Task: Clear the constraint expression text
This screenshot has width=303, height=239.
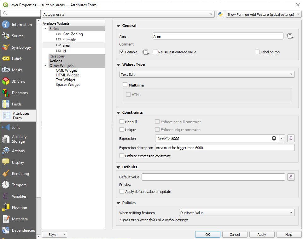Action: [274, 138]
